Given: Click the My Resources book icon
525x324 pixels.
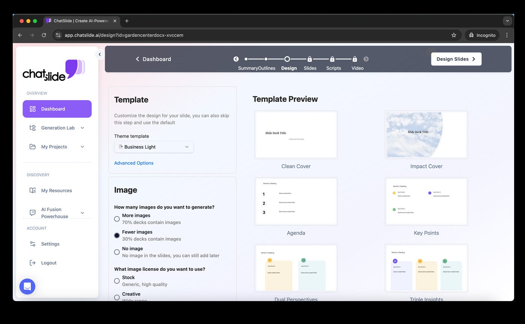Looking at the screenshot, I should pos(33,190).
